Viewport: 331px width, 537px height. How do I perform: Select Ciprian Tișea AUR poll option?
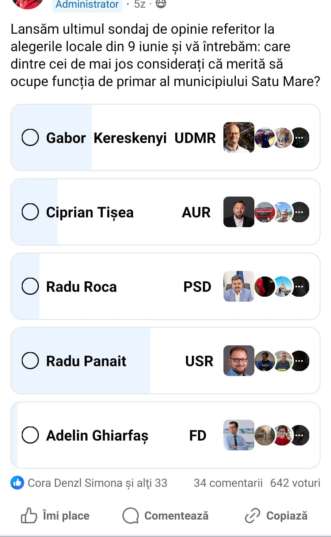click(x=30, y=212)
